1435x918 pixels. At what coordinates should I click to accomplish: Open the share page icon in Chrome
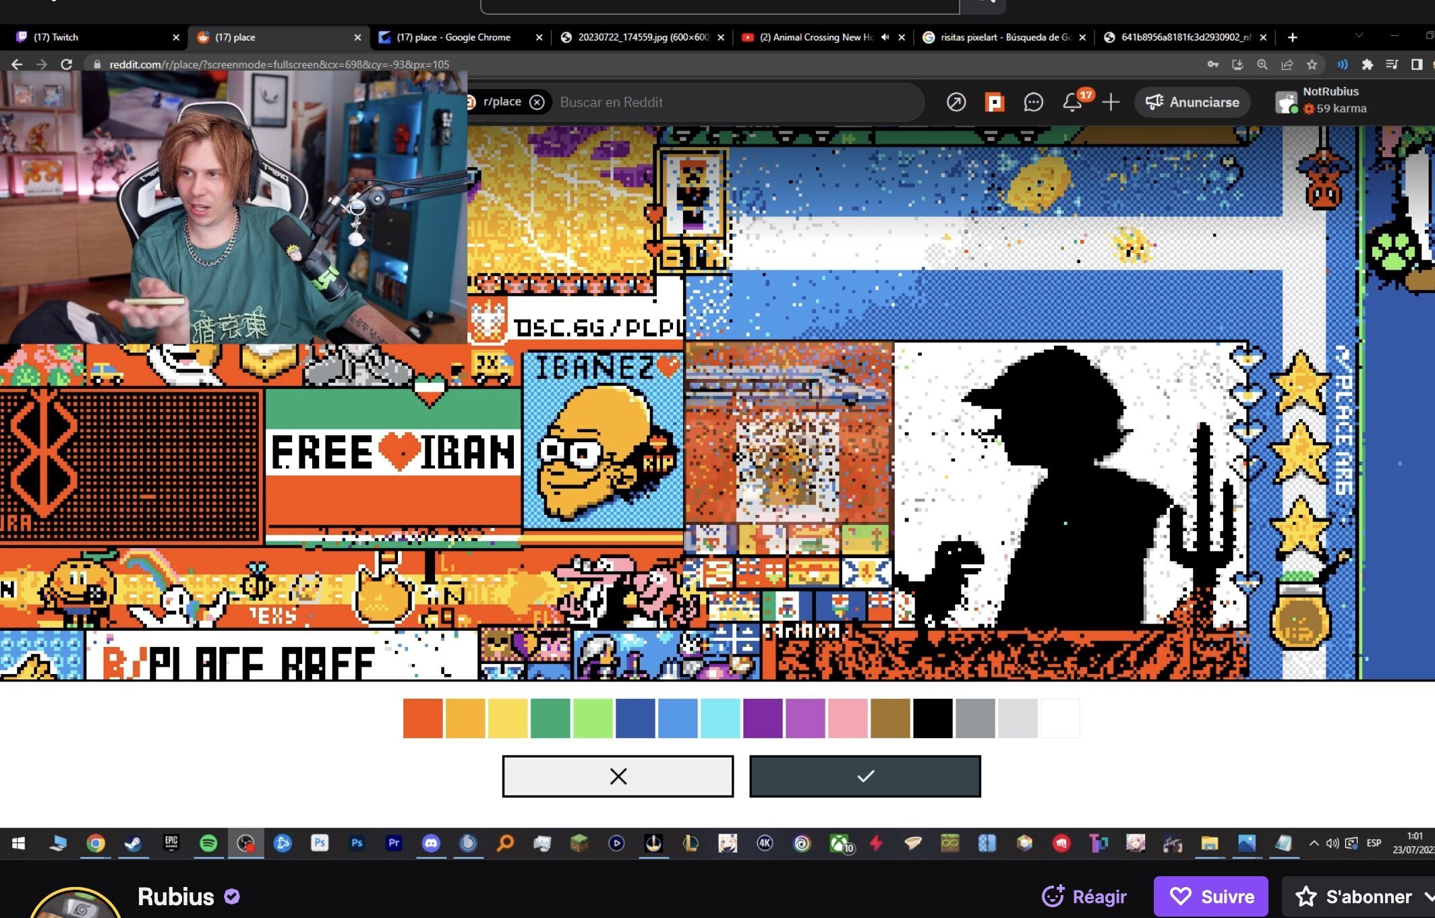point(1287,64)
